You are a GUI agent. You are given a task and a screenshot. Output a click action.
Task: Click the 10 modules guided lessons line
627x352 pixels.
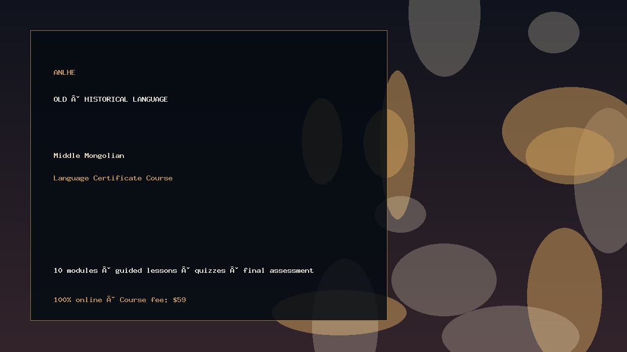point(184,270)
